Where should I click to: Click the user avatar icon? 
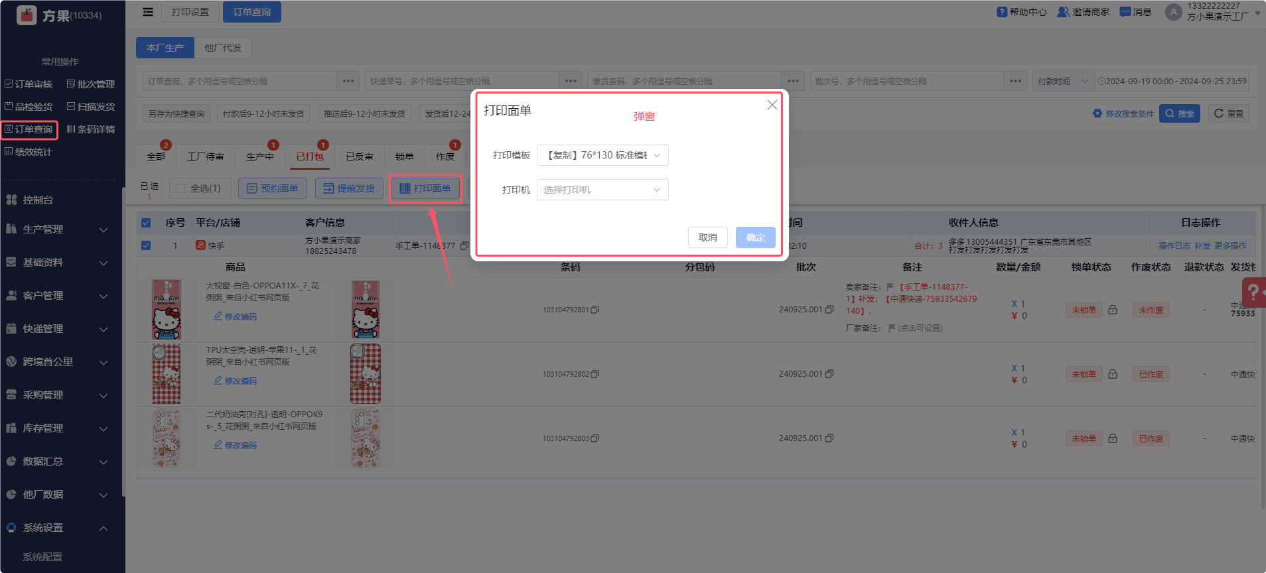(x=1174, y=12)
